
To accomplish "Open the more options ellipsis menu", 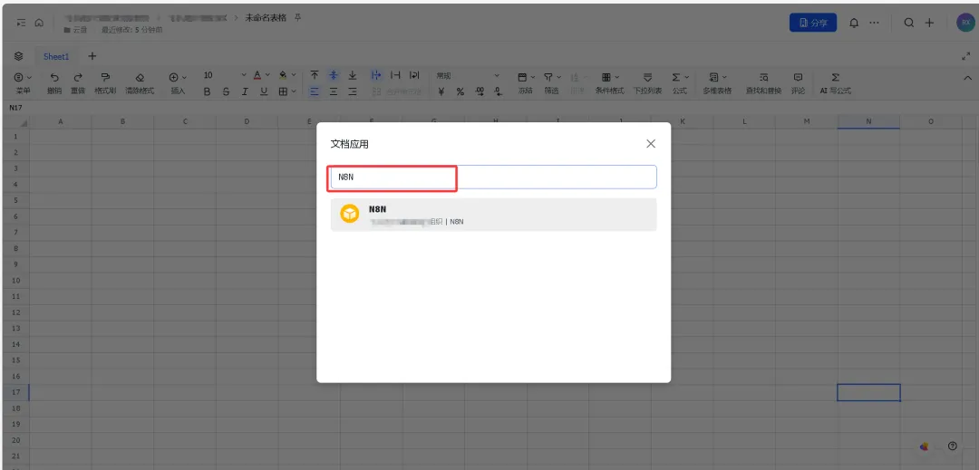I will click(x=874, y=23).
